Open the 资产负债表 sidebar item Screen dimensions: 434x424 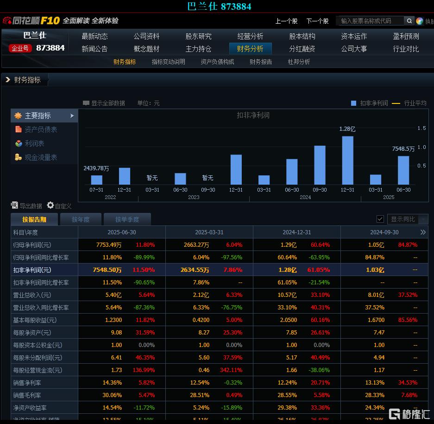click(41, 129)
